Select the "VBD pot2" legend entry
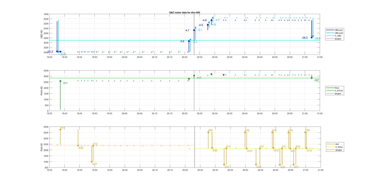Screen dimensions: 380x188 pyautogui.click(x=335, y=33)
